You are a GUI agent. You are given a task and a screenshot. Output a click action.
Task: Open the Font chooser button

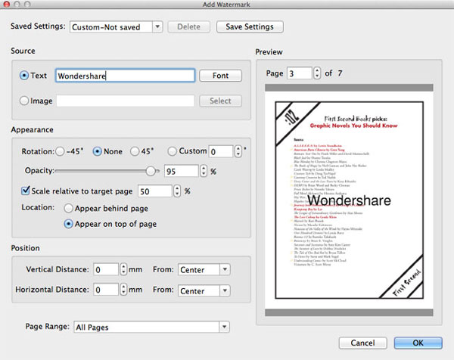(x=220, y=76)
